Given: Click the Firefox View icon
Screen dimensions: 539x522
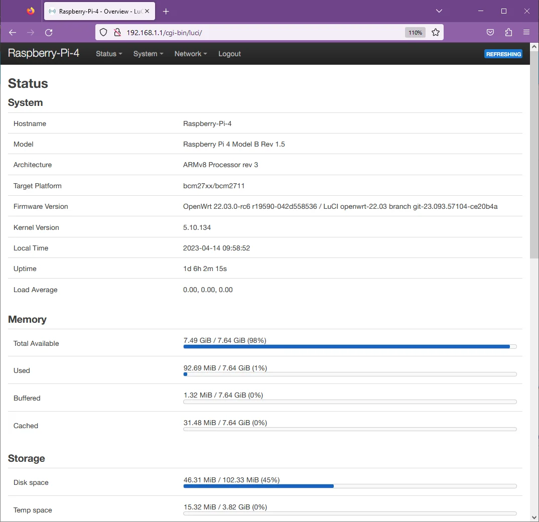Looking at the screenshot, I should (31, 11).
